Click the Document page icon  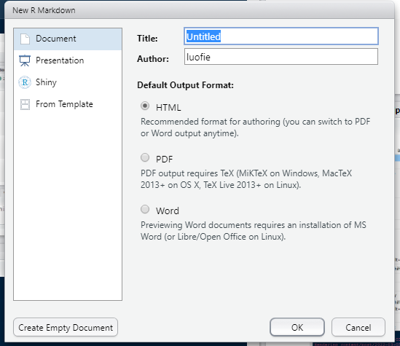pyautogui.click(x=25, y=39)
